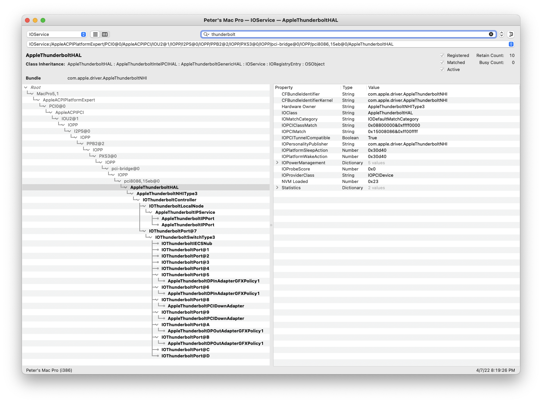Select IOThunderboltPort@7 in tree

tap(173, 231)
